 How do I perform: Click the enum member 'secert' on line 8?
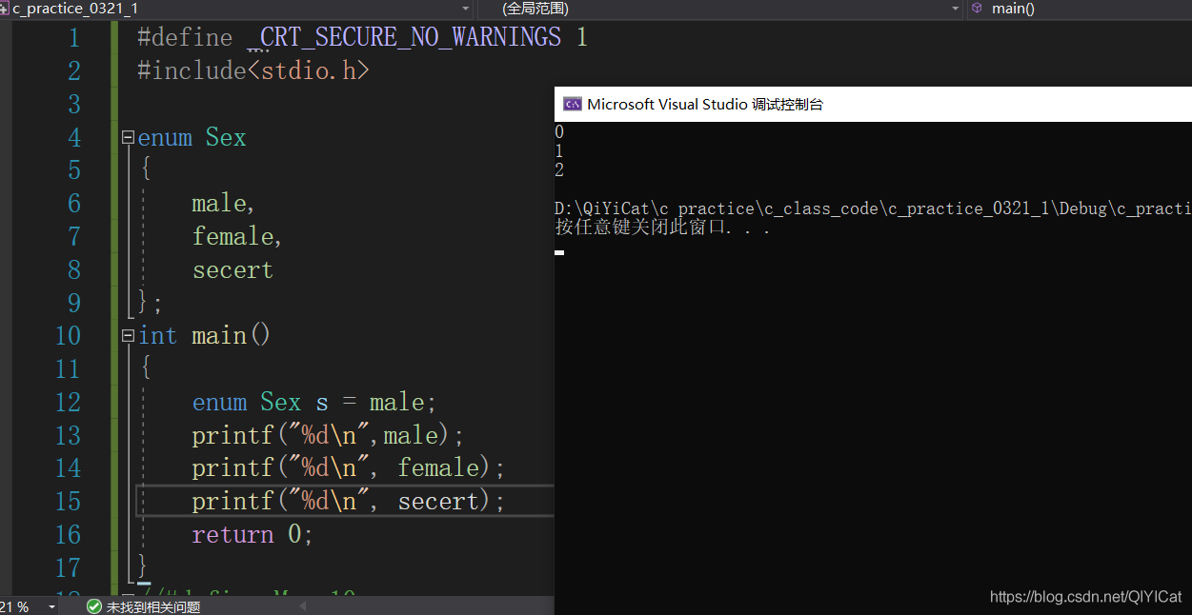pos(232,270)
